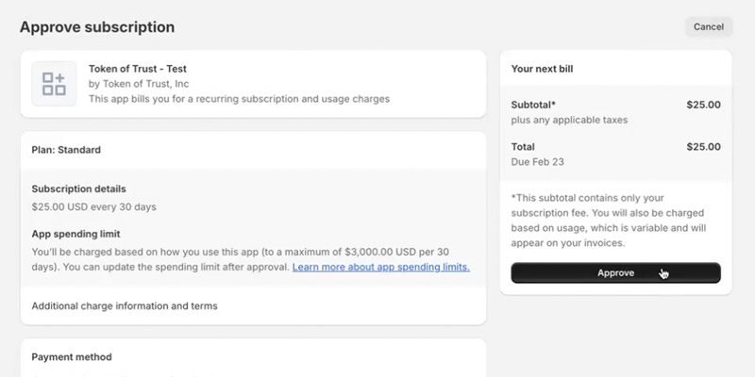This screenshot has width=755, height=377.
Task: Click plus any applicable taxes text
Action: (x=570, y=121)
